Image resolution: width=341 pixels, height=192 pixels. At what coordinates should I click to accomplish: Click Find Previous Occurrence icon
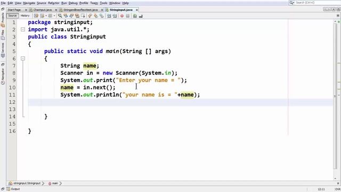click(x=66, y=16)
